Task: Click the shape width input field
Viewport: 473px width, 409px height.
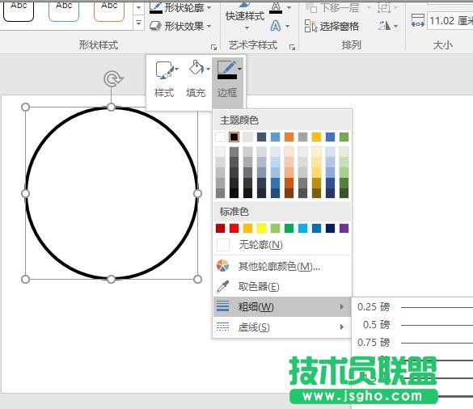Action: pos(450,21)
